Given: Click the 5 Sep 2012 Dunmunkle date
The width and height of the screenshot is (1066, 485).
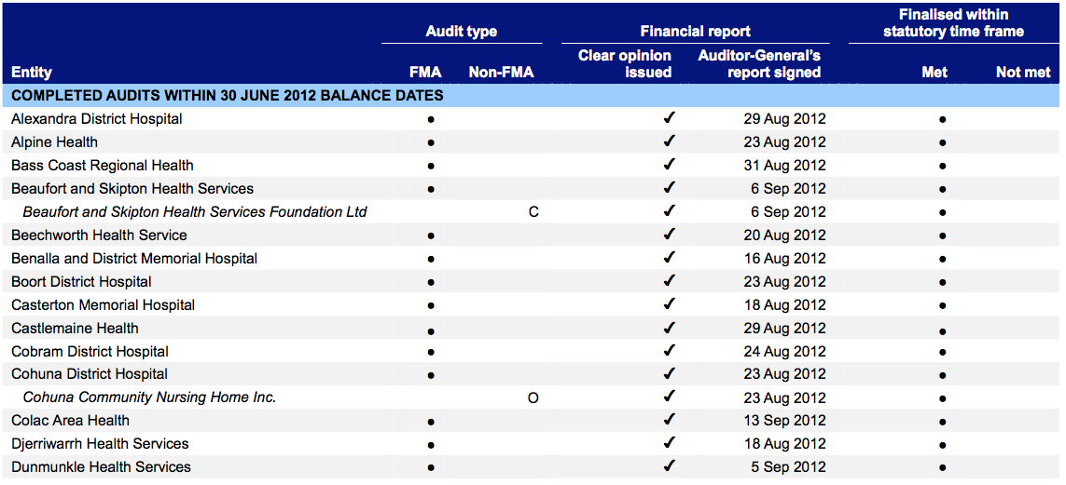Looking at the screenshot, I should pyautogui.click(x=789, y=466).
